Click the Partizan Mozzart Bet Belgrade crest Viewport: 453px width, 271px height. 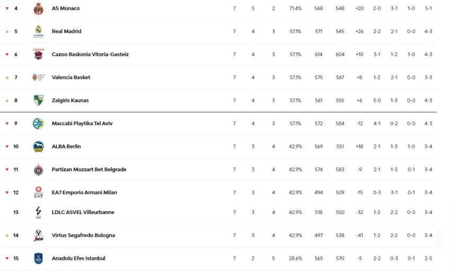(x=38, y=170)
